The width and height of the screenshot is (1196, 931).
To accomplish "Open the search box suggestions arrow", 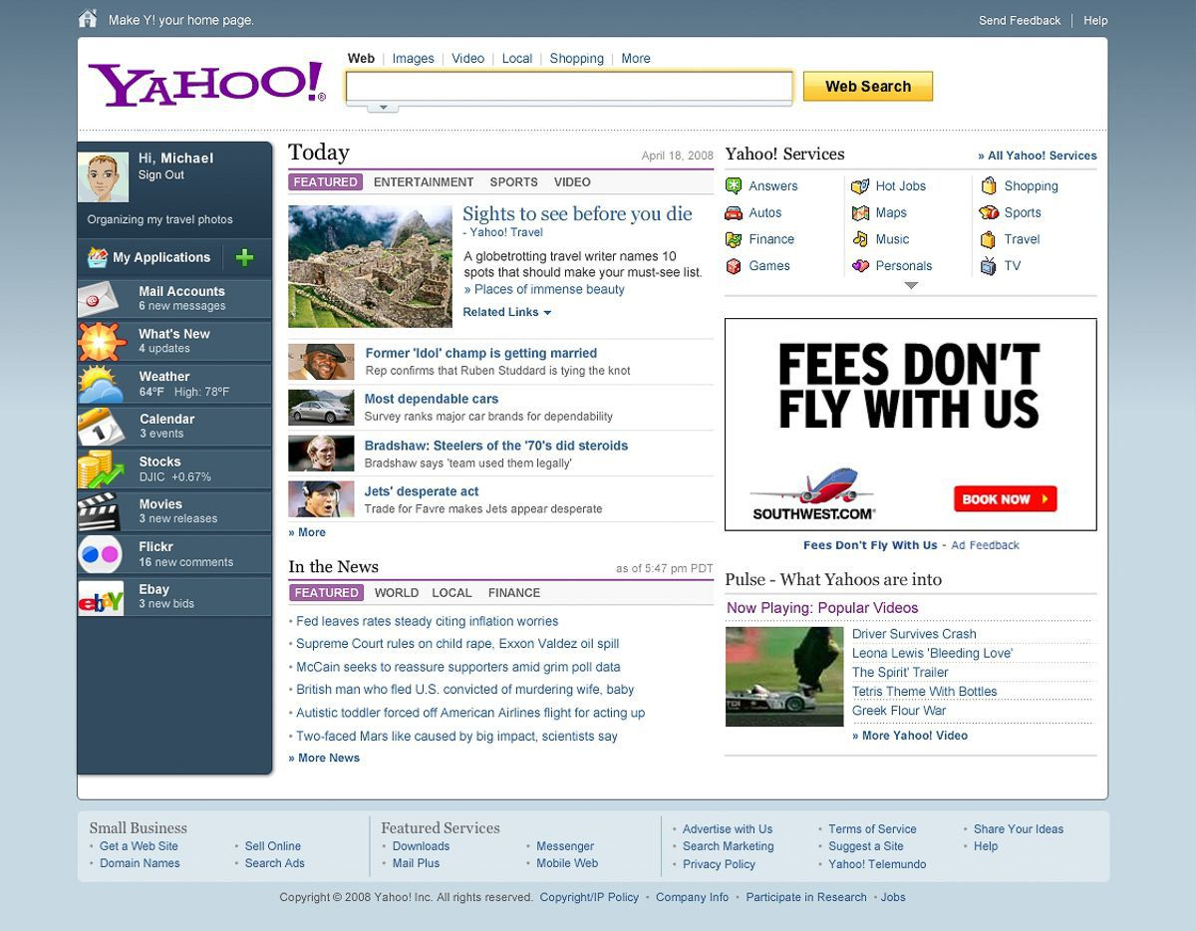I will tap(383, 107).
